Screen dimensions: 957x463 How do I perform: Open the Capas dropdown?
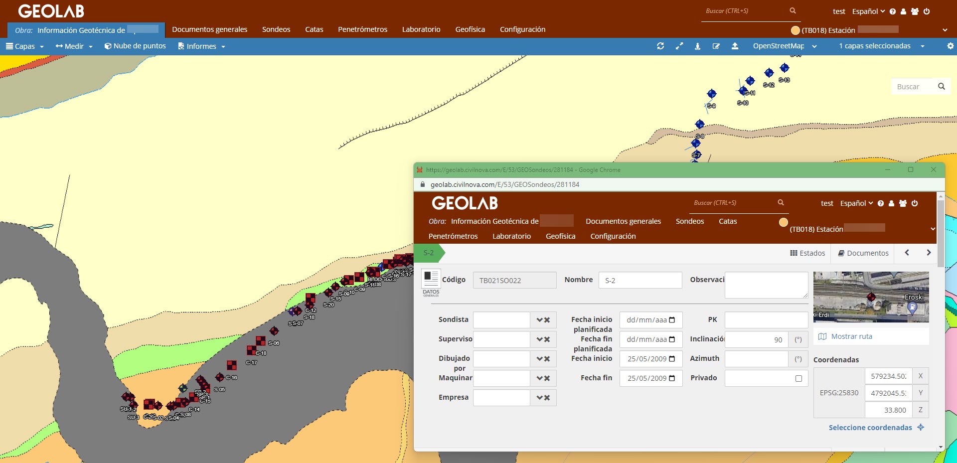(x=25, y=46)
